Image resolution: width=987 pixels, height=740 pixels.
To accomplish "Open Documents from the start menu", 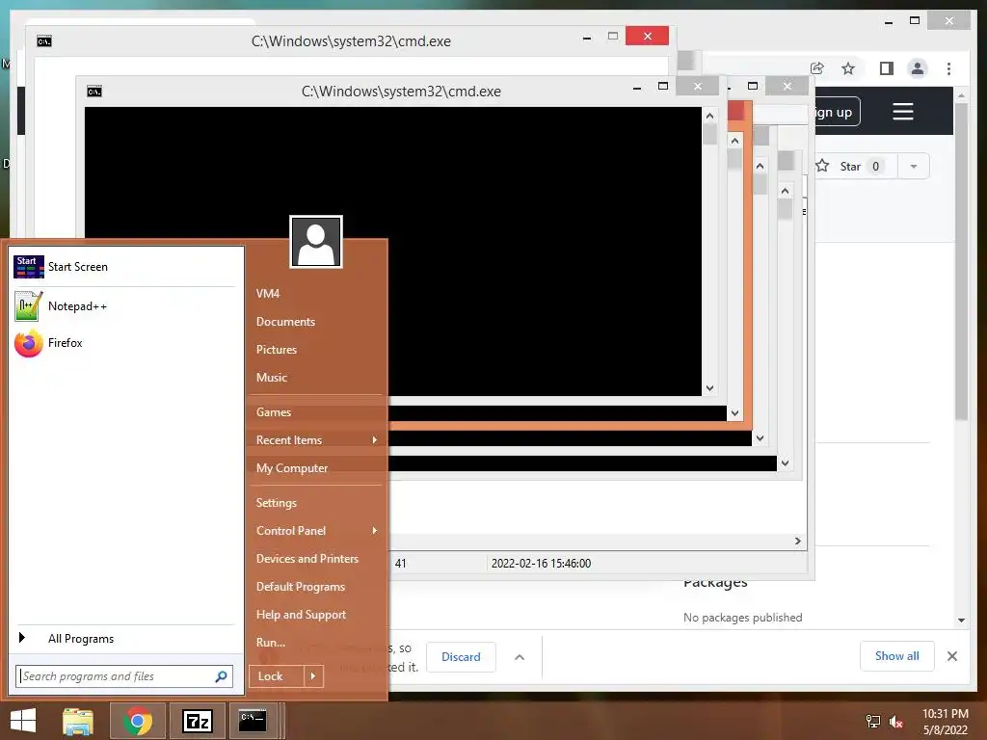I will coord(285,322).
